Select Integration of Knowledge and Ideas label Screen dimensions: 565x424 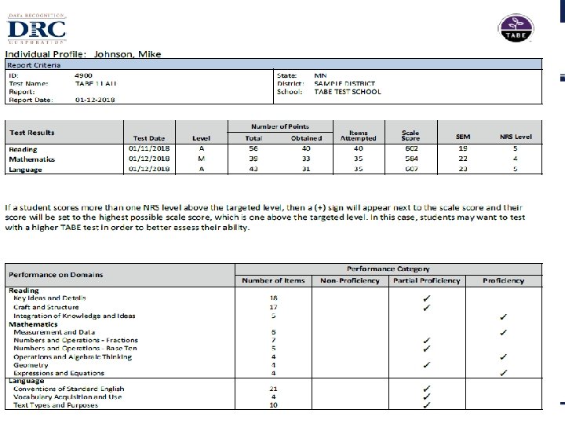click(x=75, y=316)
